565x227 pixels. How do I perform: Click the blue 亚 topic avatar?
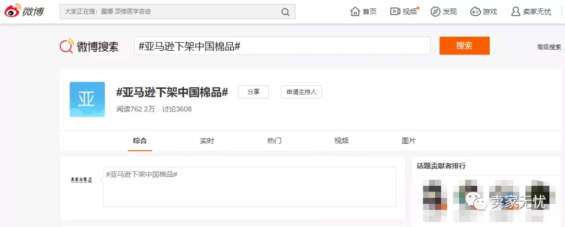pos(87,99)
